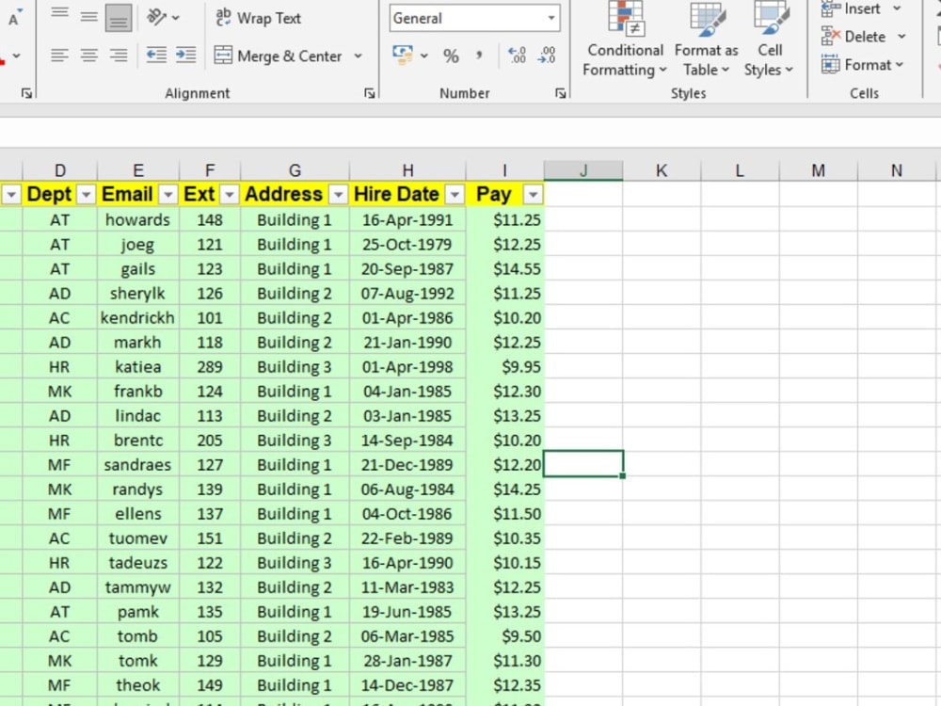
Task: Open Dept column filter dropdown
Action: [87, 195]
